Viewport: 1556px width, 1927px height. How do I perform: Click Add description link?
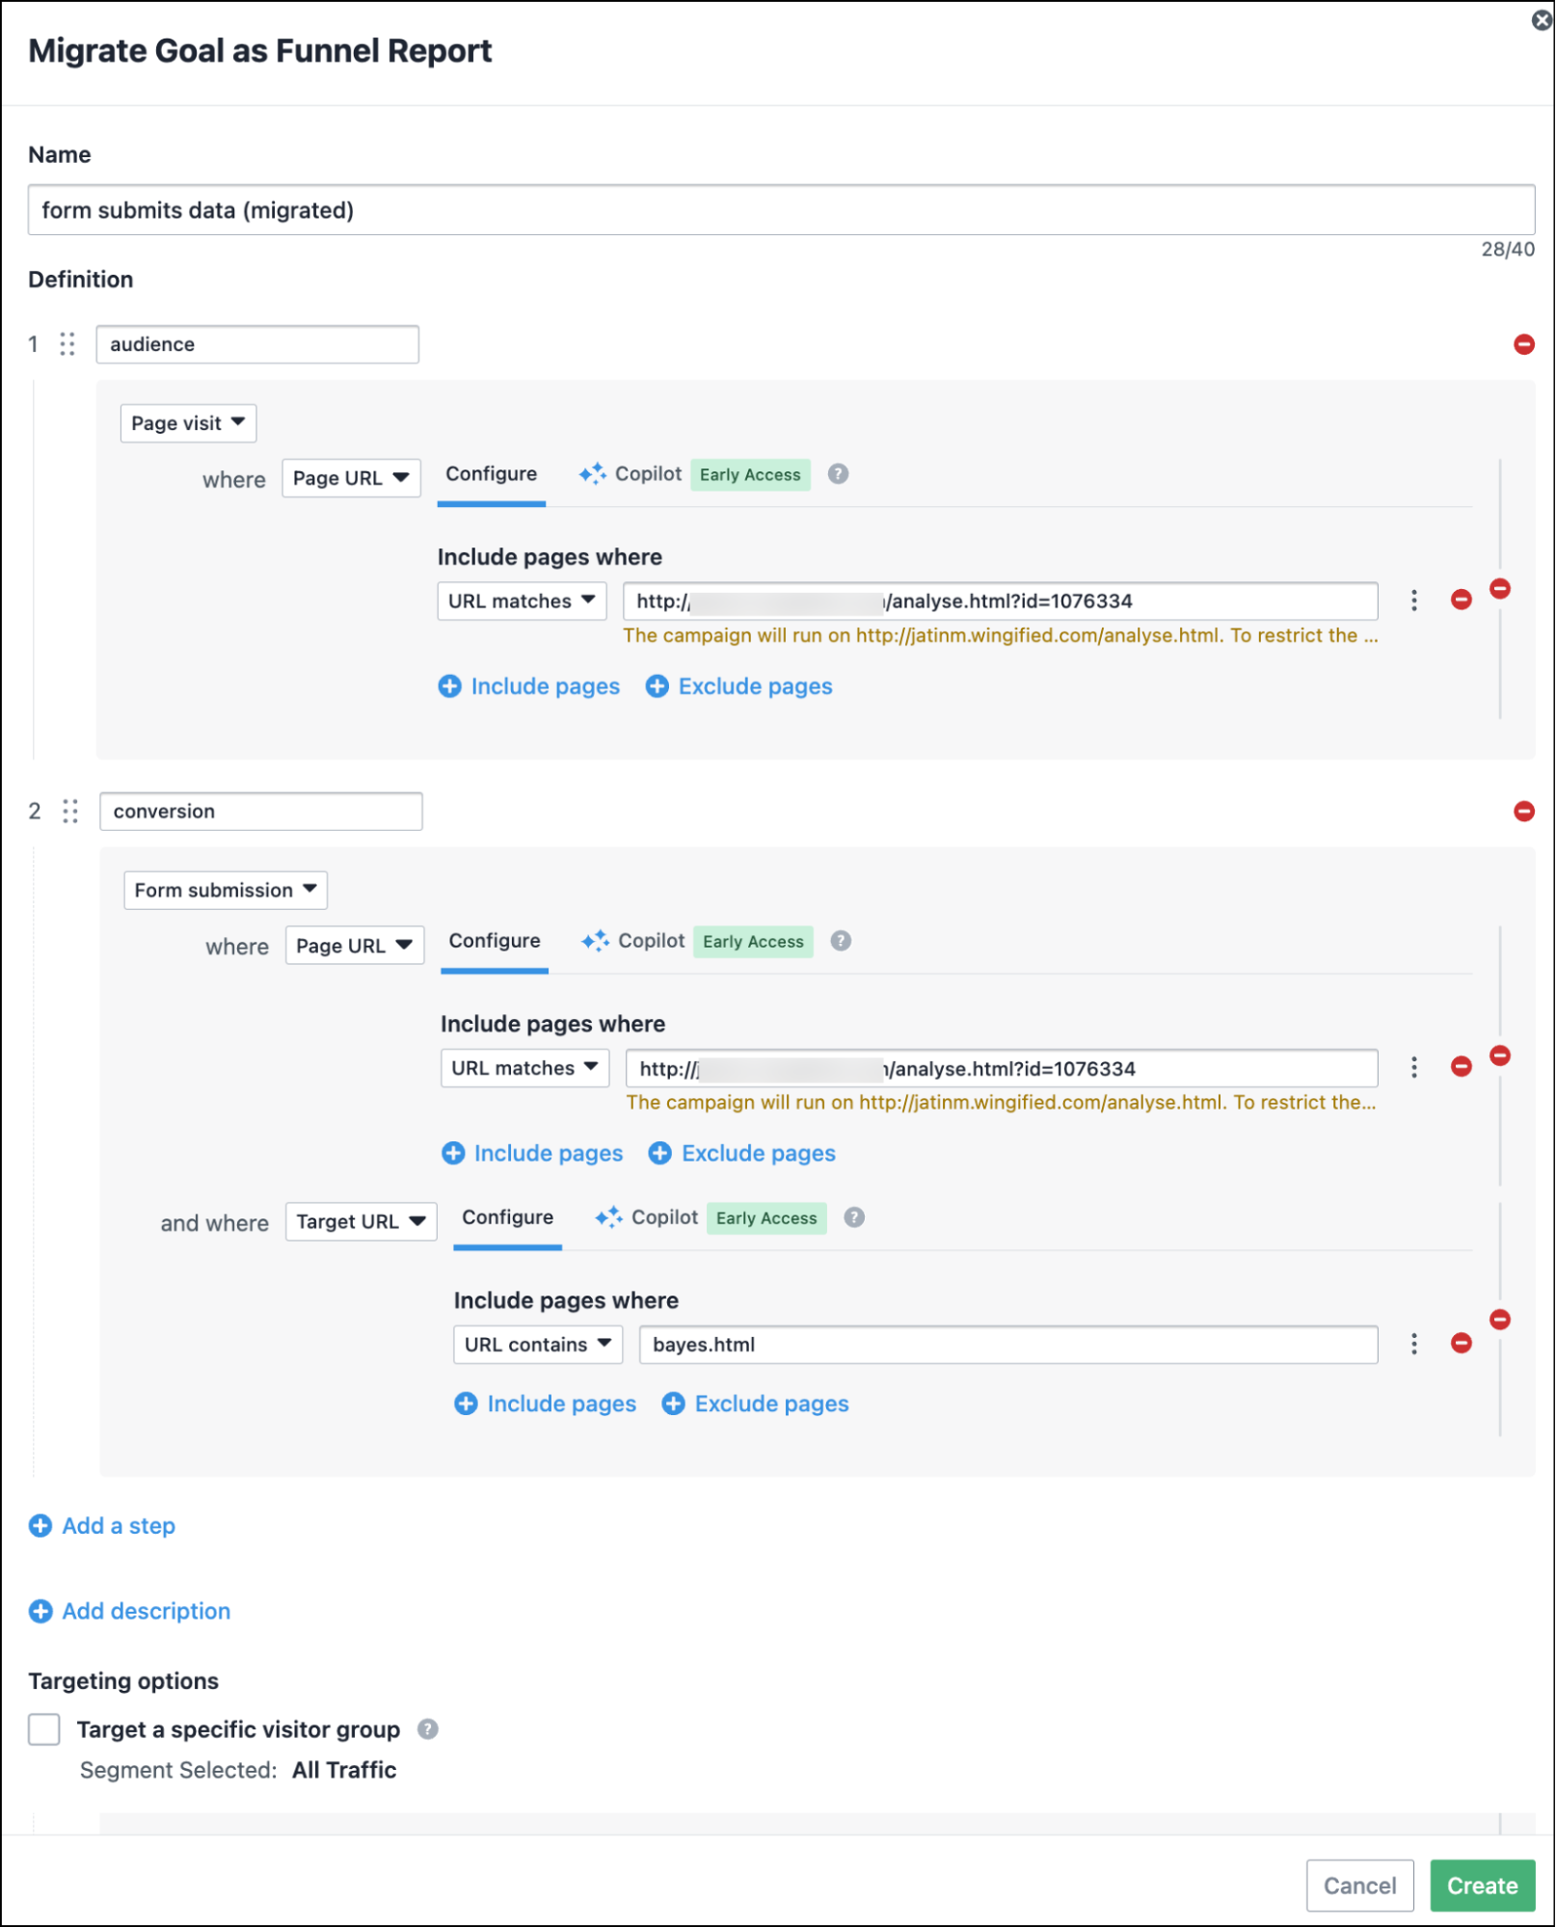tap(130, 1610)
